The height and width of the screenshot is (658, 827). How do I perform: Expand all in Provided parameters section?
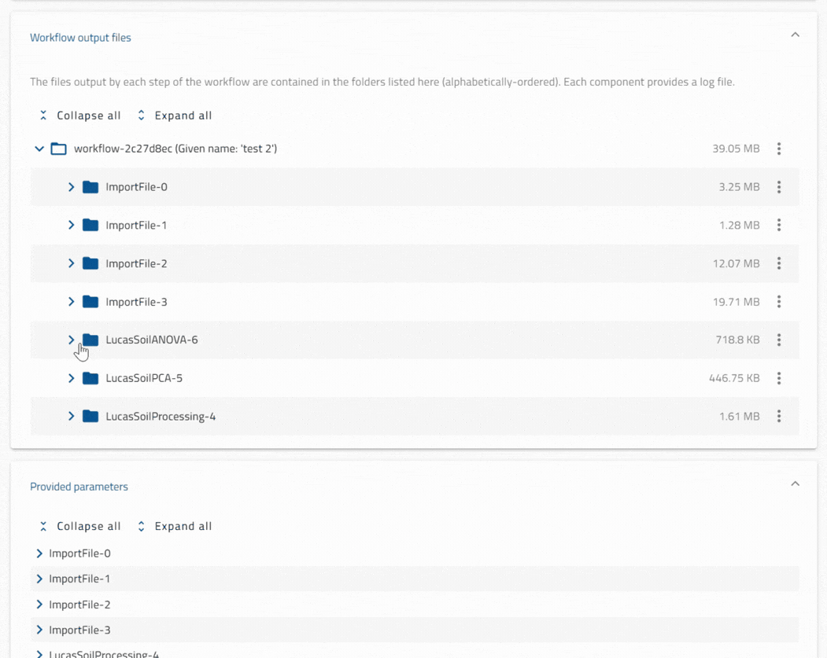coord(175,526)
